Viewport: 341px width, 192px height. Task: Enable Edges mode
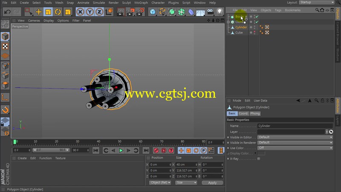(5, 76)
